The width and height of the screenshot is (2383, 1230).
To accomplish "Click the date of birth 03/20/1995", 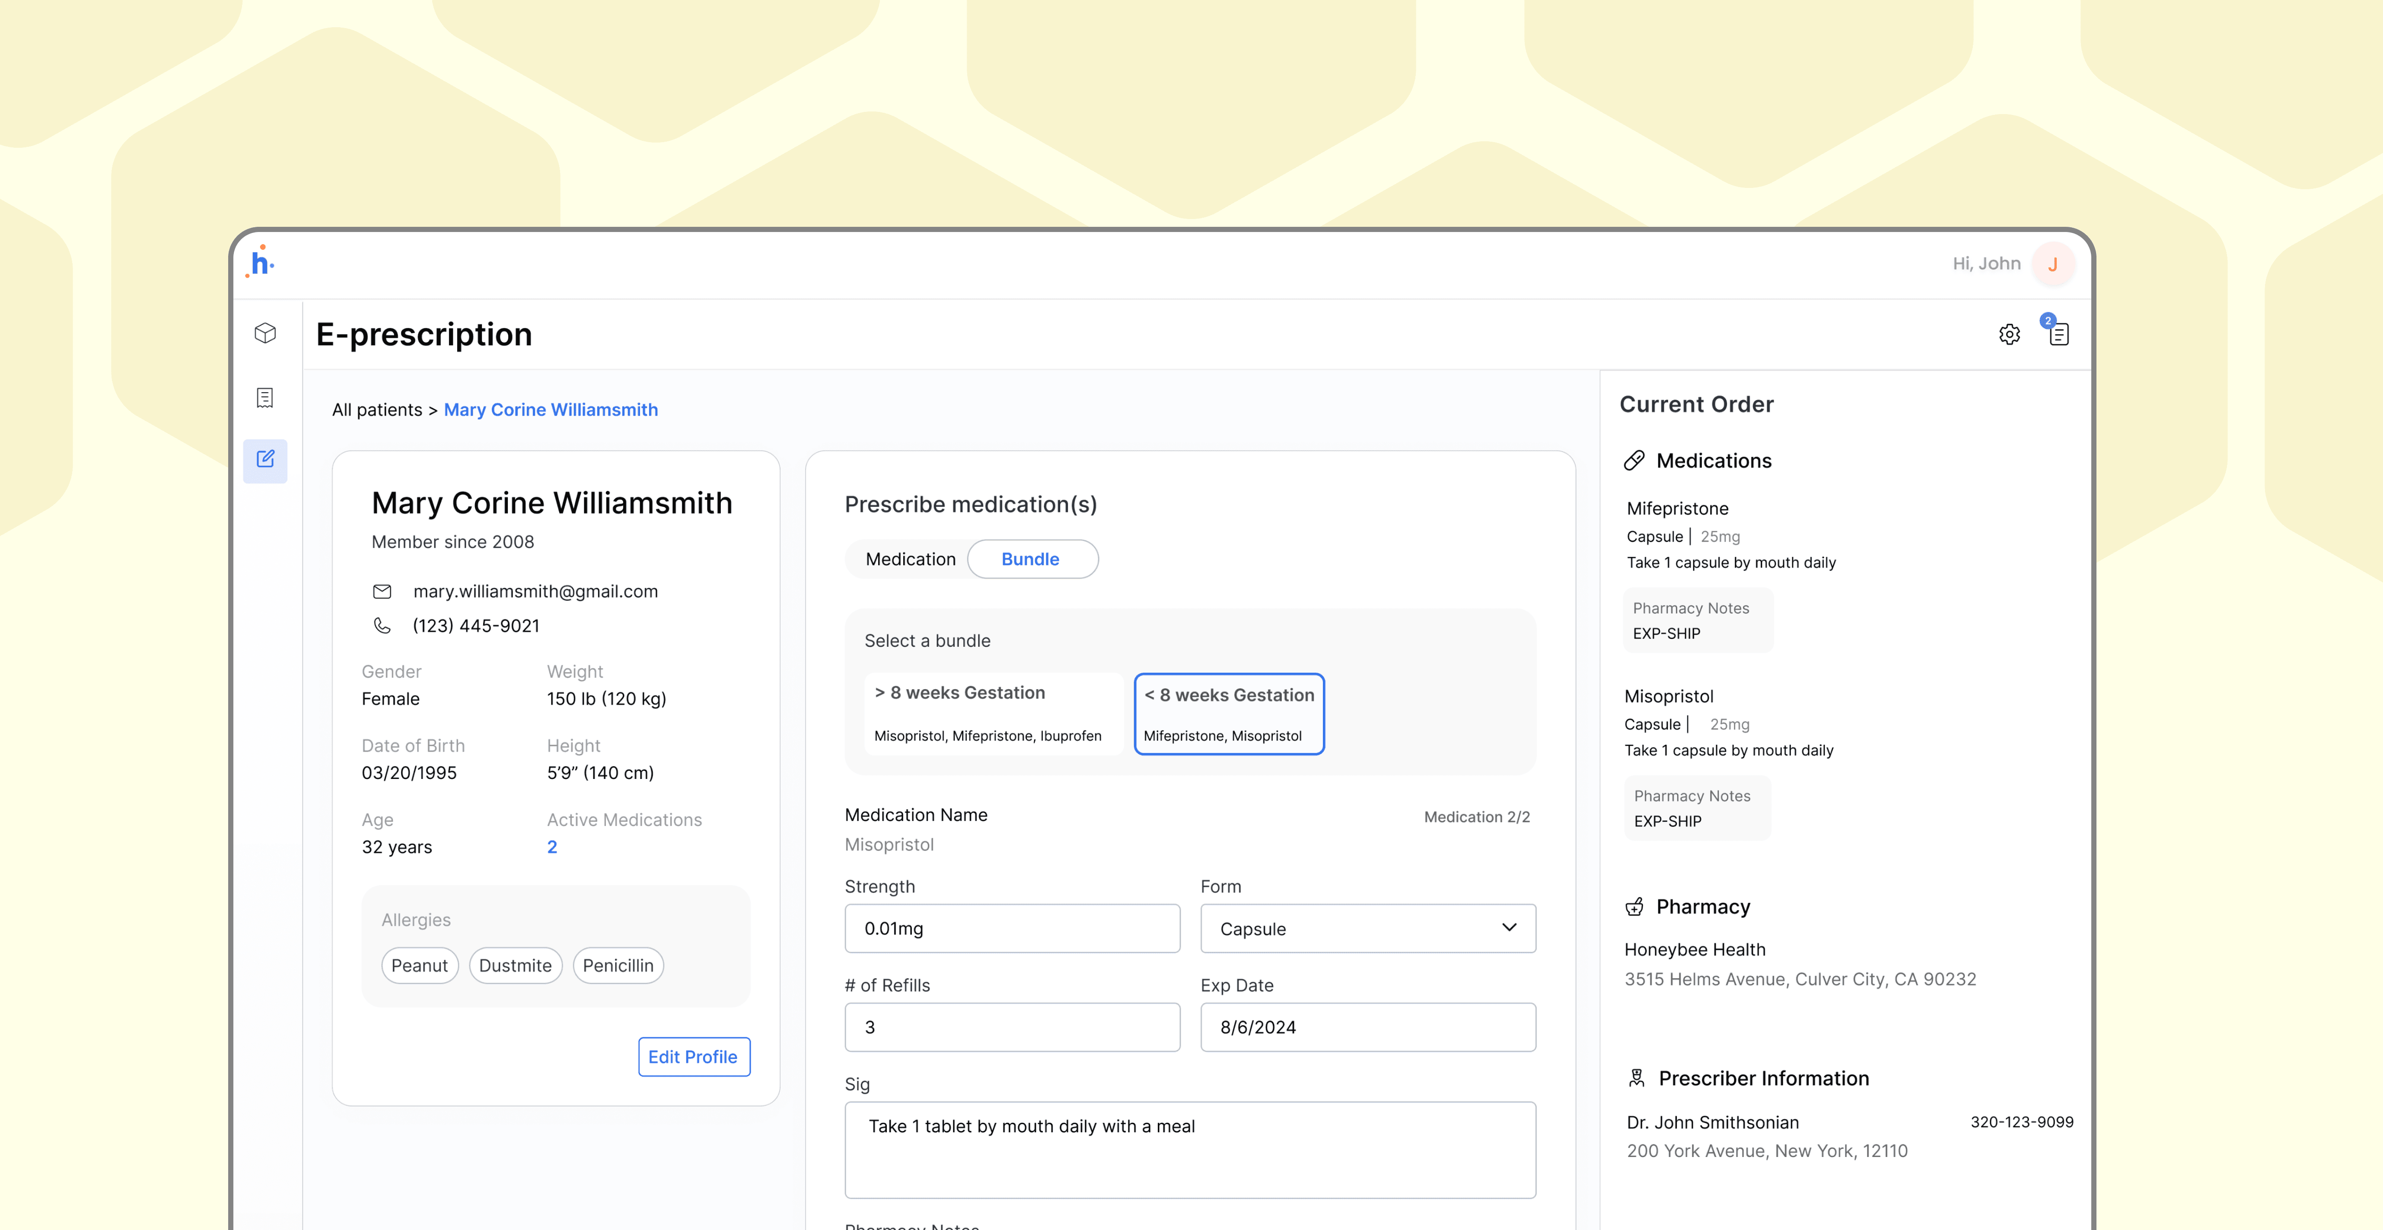I will tap(409, 773).
